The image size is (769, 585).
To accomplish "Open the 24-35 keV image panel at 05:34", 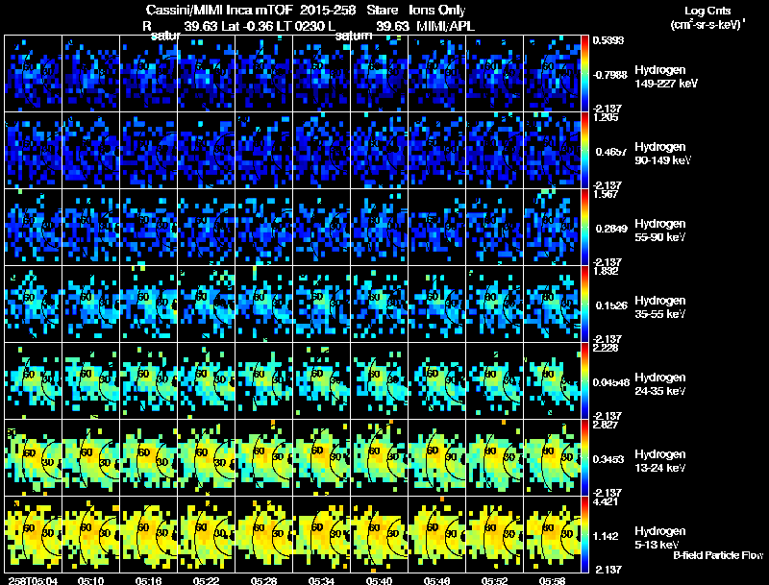I will point(321,380).
